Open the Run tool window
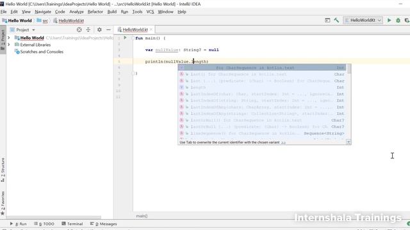The width and height of the screenshot is (410, 230). (x=19, y=224)
